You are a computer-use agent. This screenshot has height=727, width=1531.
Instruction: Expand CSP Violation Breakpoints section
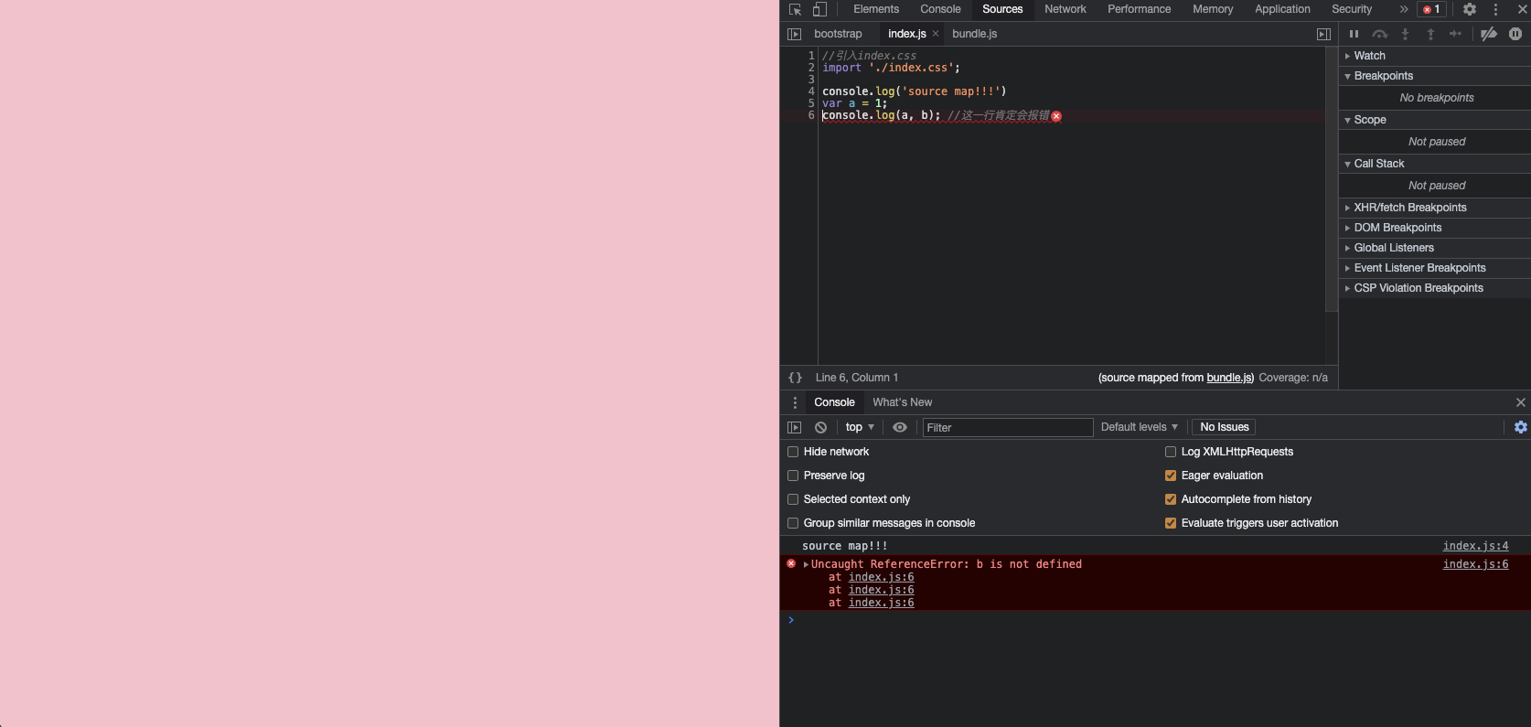(x=1435, y=288)
